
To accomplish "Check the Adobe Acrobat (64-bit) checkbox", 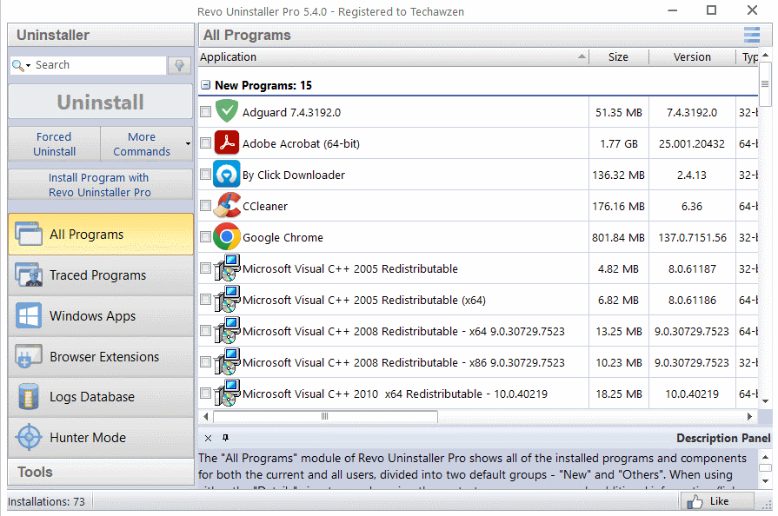I will [x=205, y=142].
